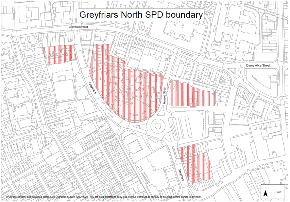Select the large central red hatched boundary area
Image resolution: width=290 pixels, height=202 pixels.
click(129, 88)
